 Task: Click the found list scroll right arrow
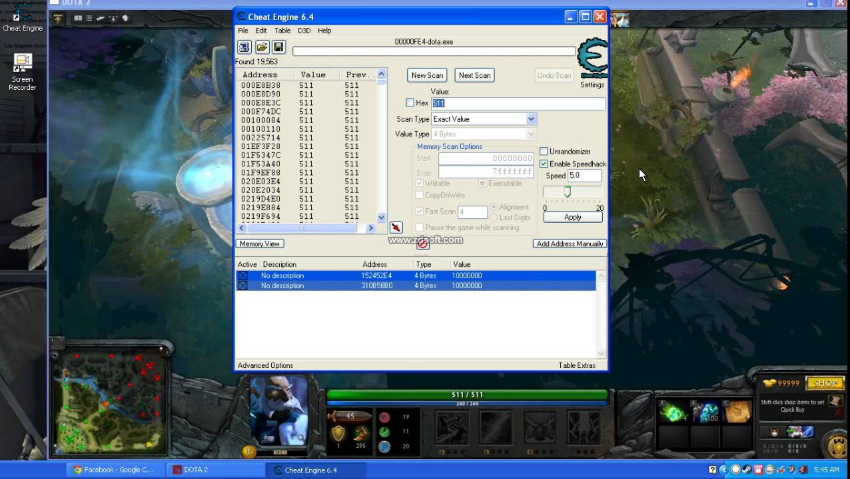[371, 228]
